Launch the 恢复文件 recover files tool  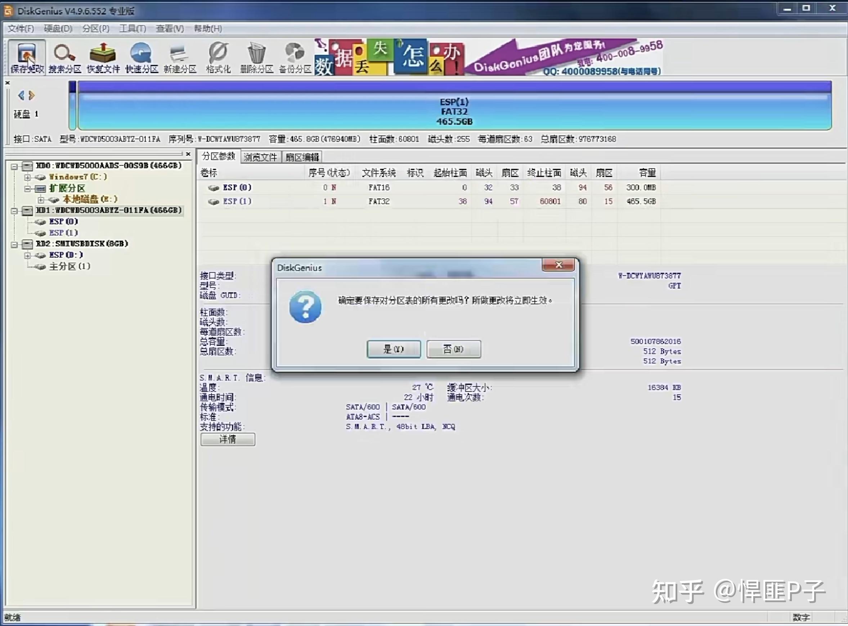103,58
